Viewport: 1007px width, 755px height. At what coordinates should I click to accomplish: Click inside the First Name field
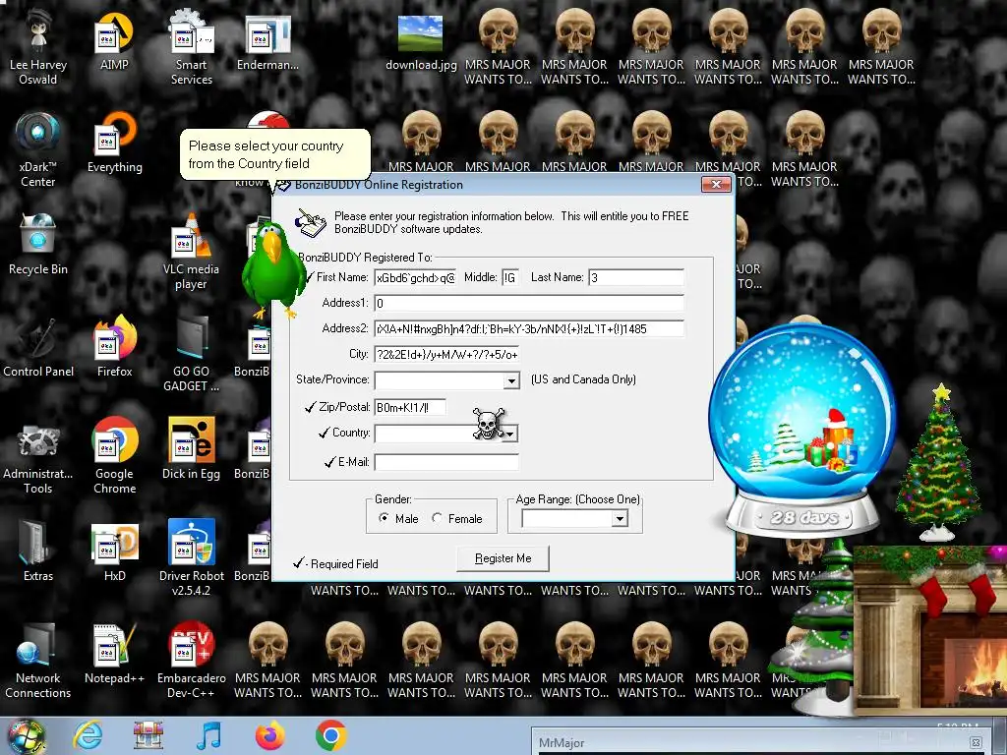coord(416,278)
